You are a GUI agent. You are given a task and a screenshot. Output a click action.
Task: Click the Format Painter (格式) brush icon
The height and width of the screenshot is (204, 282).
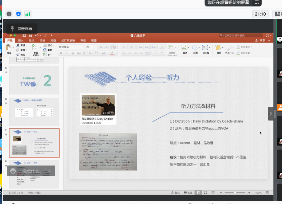(x=18, y=55)
